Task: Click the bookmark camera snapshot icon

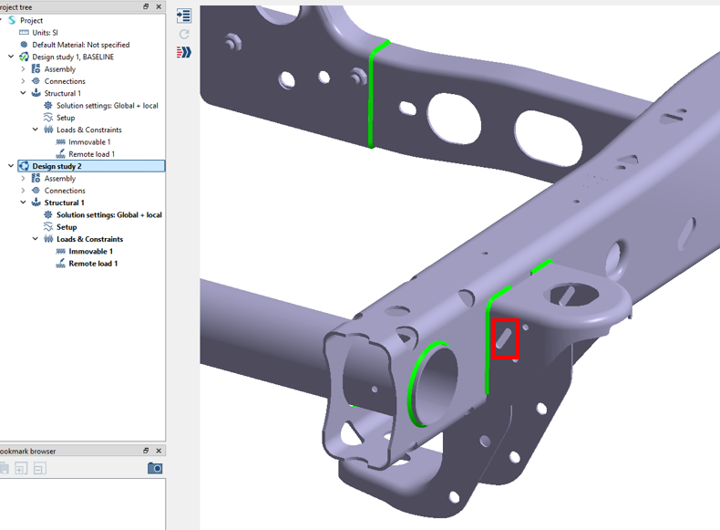Action: click(x=155, y=468)
